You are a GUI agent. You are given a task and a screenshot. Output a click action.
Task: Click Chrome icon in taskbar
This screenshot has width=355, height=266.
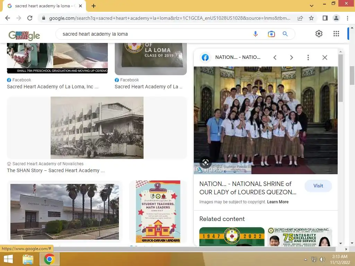click(x=50, y=259)
